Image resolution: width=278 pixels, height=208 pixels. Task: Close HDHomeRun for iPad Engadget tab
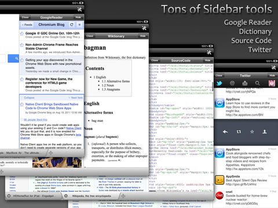tap(9, 196)
